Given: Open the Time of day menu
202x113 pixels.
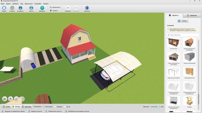Looking at the screenshot, I should click(x=29, y=4).
